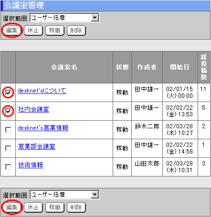The width and height of the screenshot is (211, 217).
Task: Open the bottom 選択範囲 dropdown
Action: (64, 195)
